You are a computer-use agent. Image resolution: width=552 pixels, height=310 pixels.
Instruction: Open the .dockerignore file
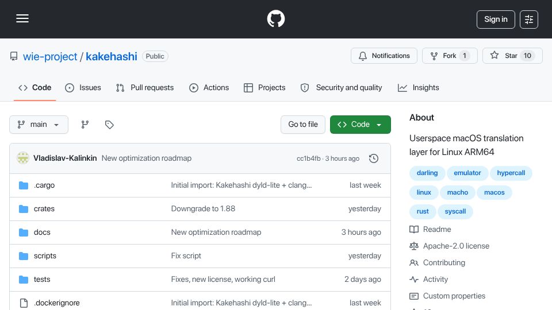[57, 303]
